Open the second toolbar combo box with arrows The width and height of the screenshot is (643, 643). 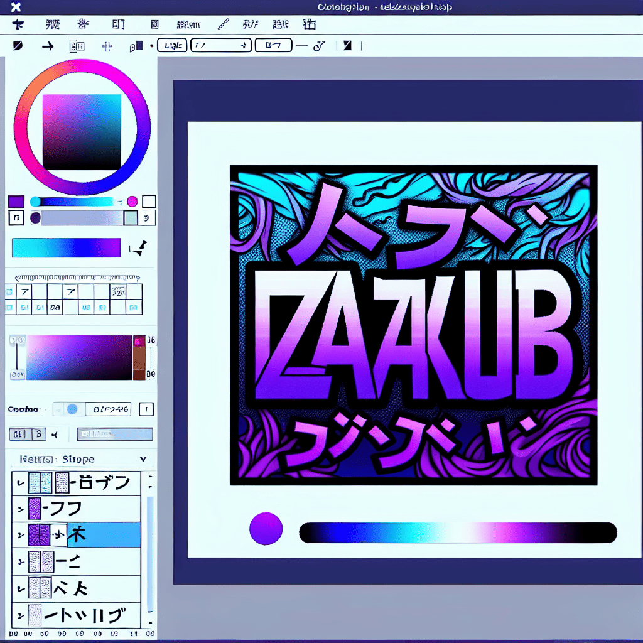pyautogui.click(x=220, y=45)
